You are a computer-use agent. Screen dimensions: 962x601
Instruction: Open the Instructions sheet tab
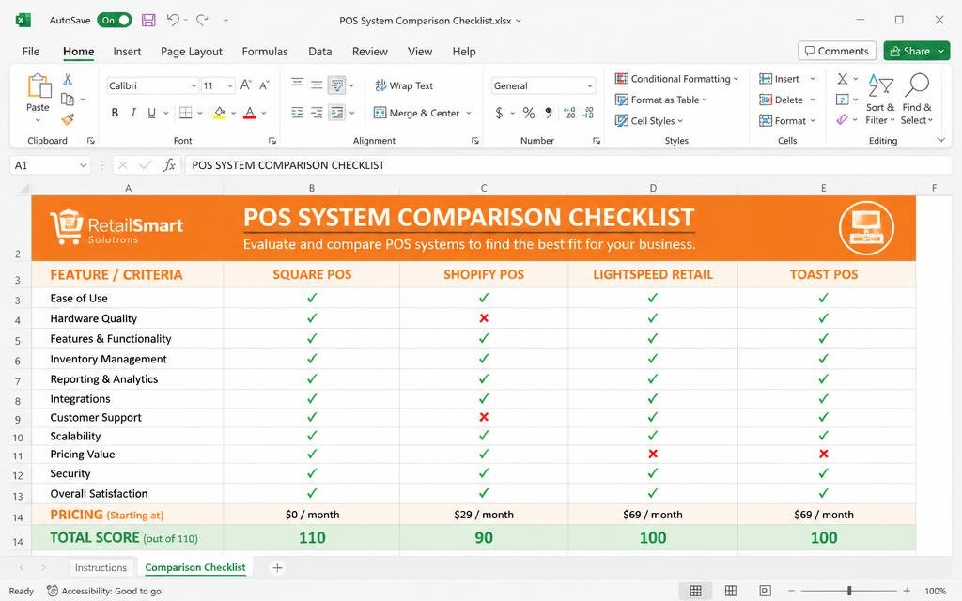click(101, 567)
